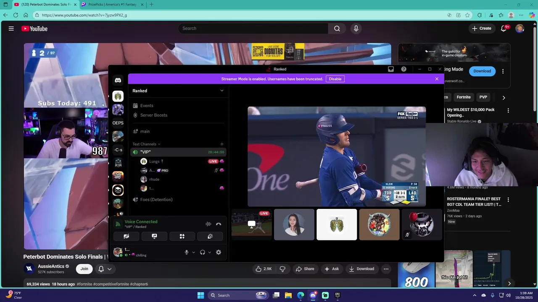Select the woman avatar participant tile
The height and width of the screenshot is (302, 538).
pos(294,224)
